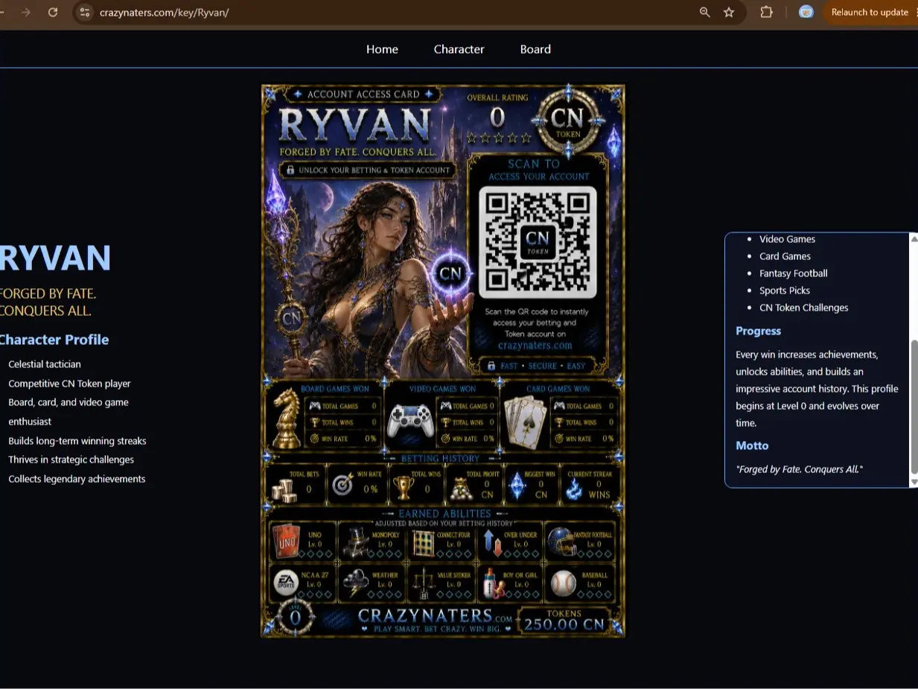
Task: Open the Board nav link
Action: 535,49
